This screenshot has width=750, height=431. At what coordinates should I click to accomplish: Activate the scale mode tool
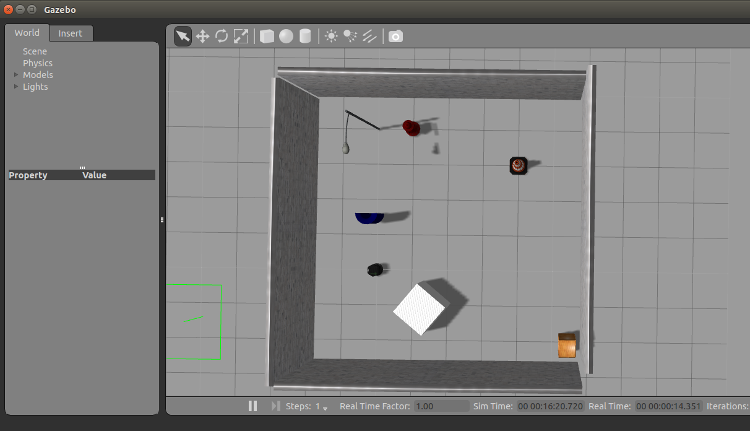241,37
